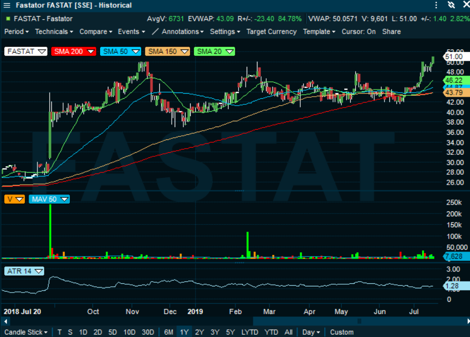The width and height of the screenshot is (470, 337).
Task: Click the blue 7,628 volume average label
Action: pyautogui.click(x=456, y=256)
